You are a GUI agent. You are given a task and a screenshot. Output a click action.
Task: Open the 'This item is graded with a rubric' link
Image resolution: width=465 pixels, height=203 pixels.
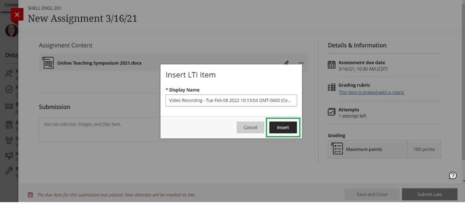click(x=371, y=92)
